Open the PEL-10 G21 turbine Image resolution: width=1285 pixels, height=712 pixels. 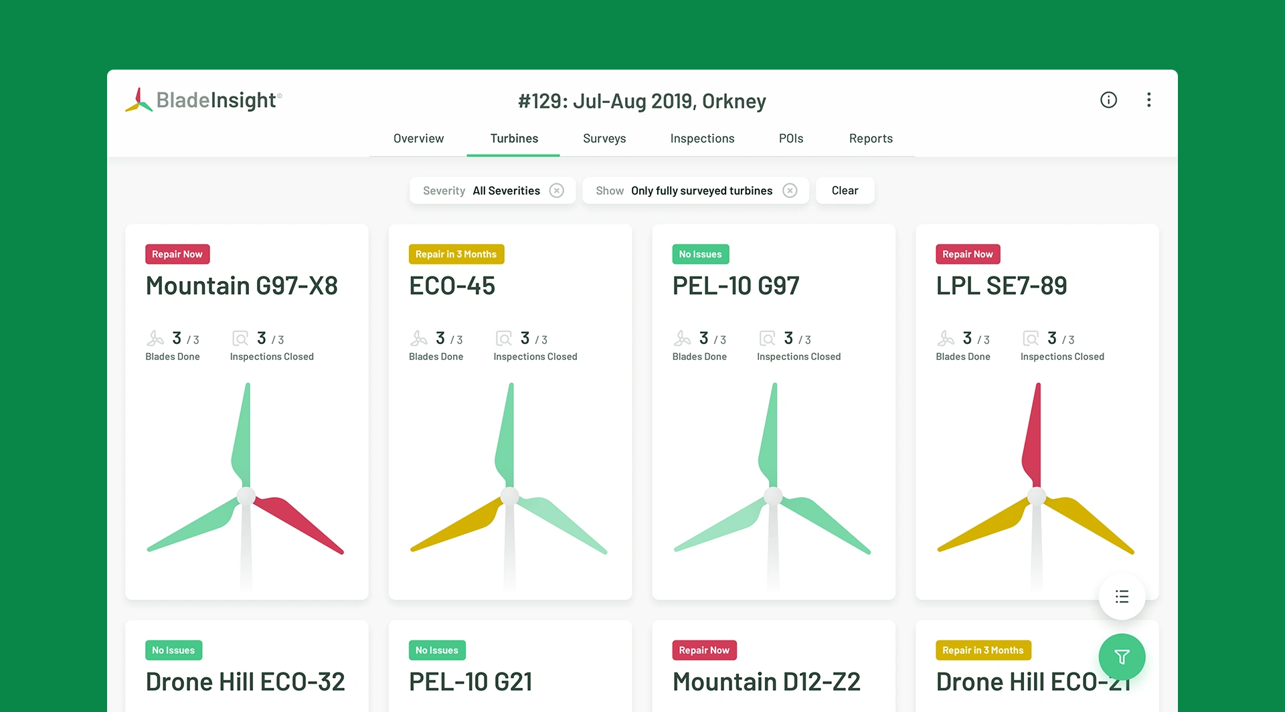(x=470, y=682)
